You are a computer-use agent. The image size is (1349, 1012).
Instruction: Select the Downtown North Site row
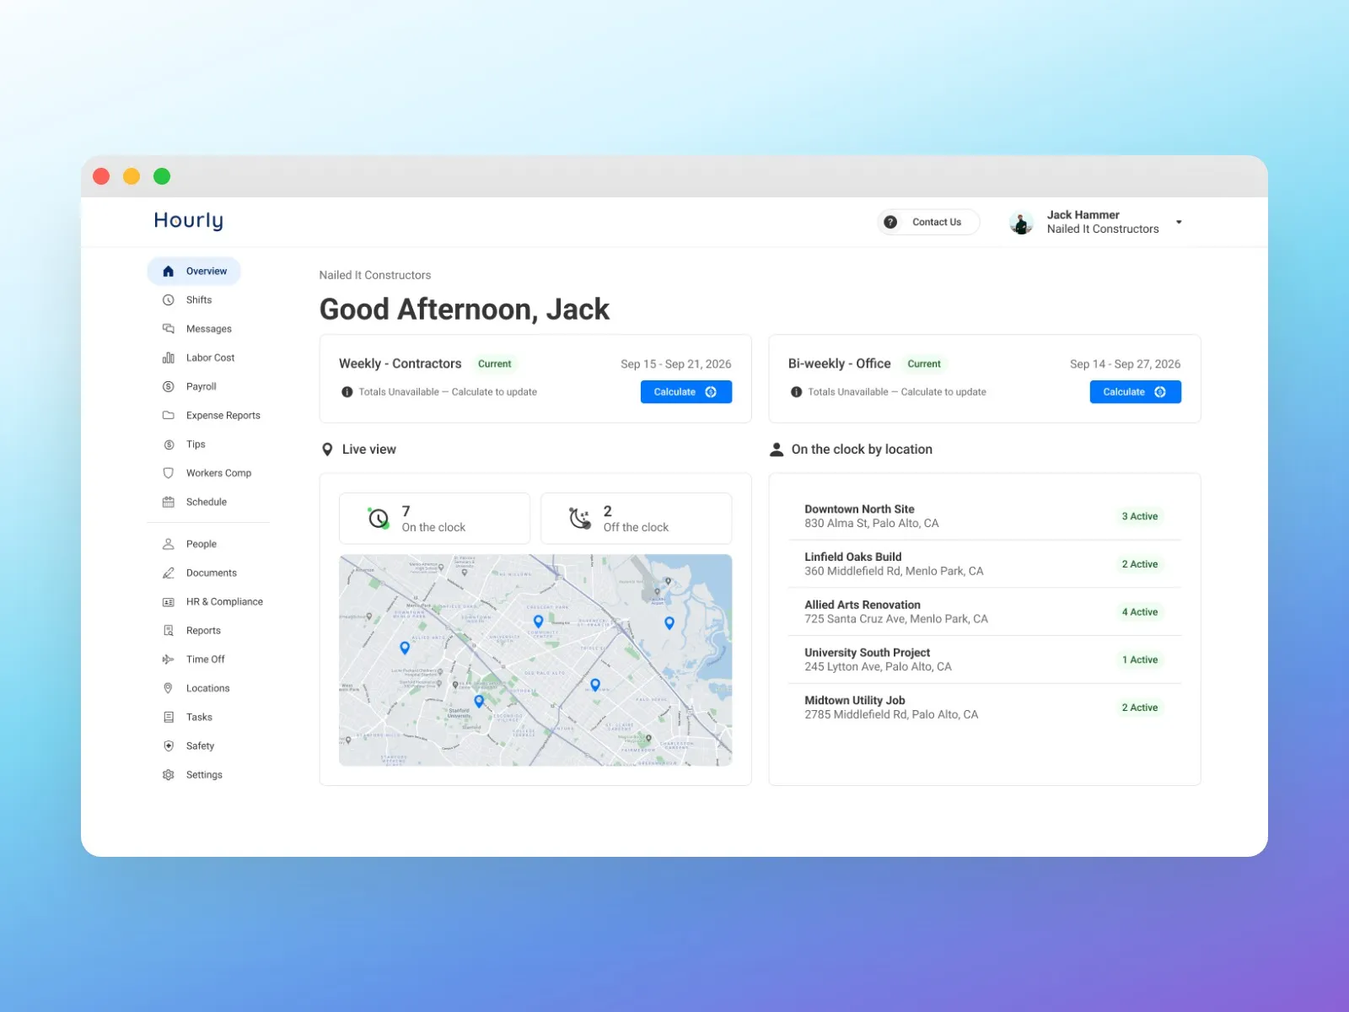[984, 516]
